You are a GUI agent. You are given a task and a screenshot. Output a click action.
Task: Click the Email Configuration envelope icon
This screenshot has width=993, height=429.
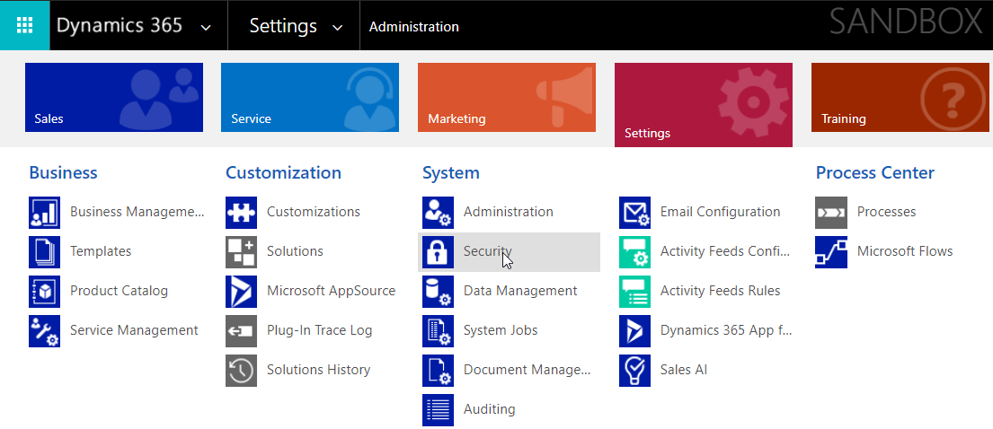(634, 213)
